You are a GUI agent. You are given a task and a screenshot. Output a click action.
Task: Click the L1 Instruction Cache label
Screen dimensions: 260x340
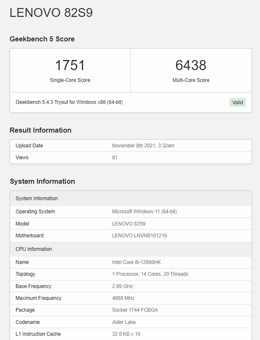38,334
